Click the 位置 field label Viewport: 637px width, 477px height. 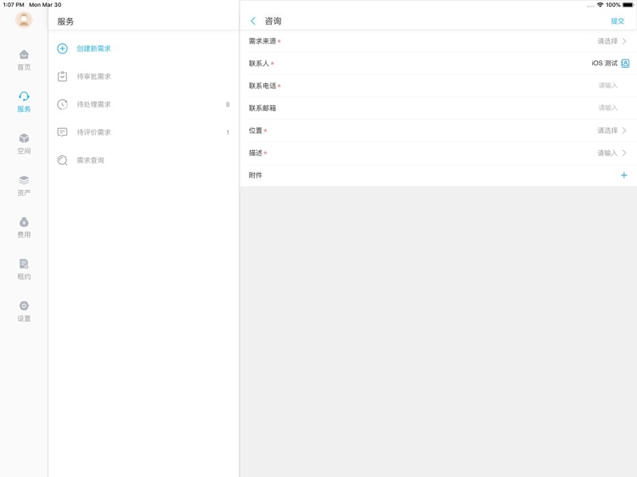(x=256, y=131)
